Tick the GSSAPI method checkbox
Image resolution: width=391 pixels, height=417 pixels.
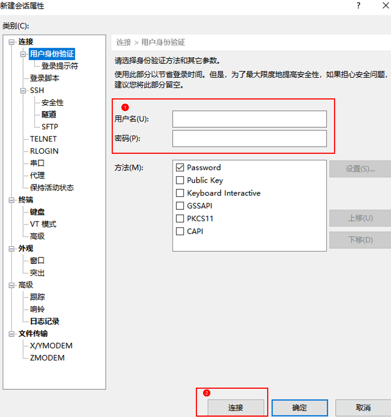click(x=180, y=206)
